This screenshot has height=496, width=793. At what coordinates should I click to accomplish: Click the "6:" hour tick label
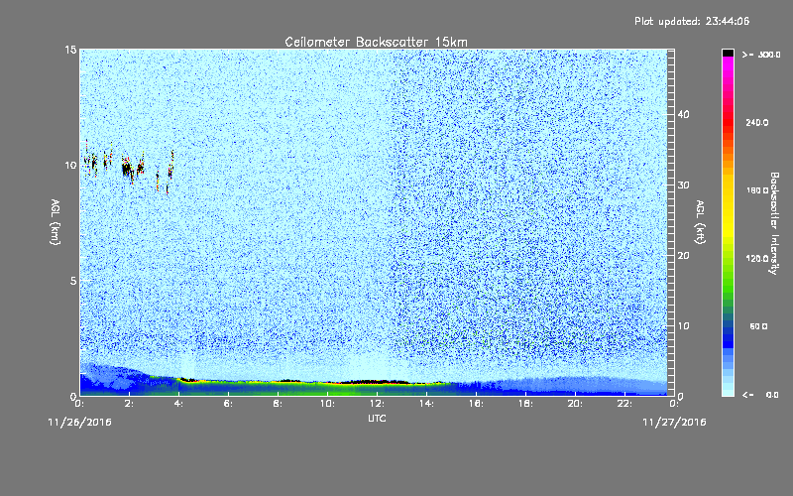(x=229, y=404)
